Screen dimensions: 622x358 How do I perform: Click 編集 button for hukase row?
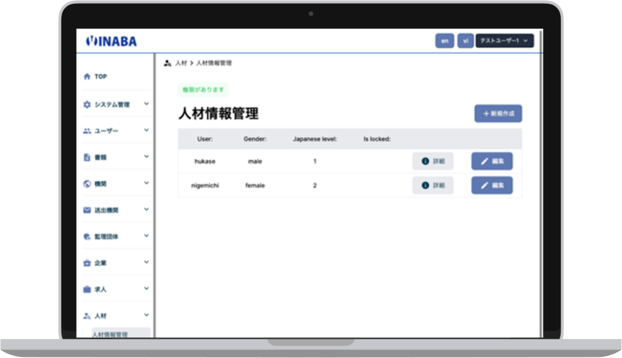pos(492,161)
